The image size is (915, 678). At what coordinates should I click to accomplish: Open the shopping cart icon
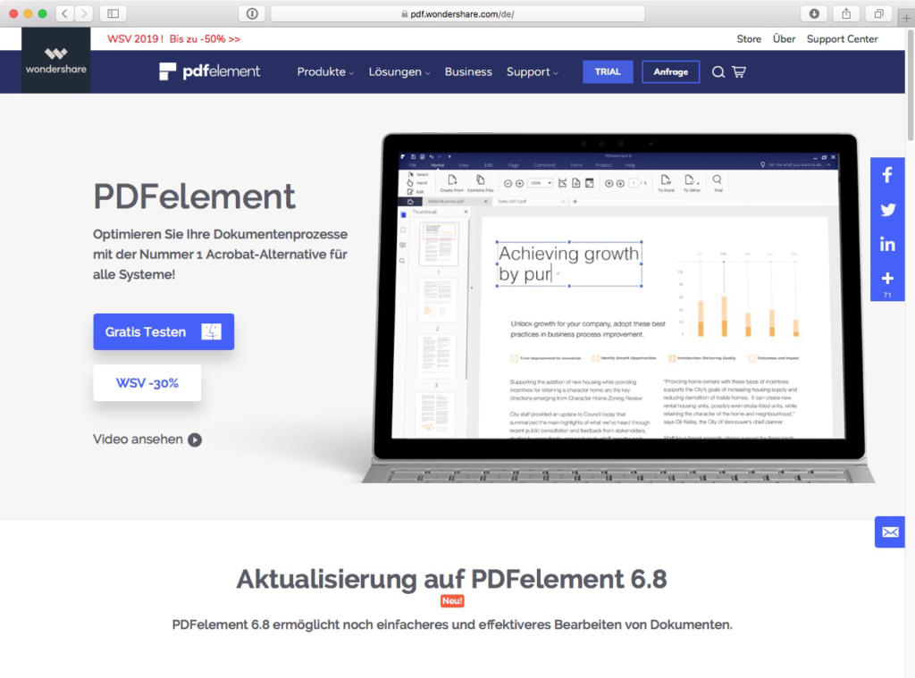pos(739,71)
